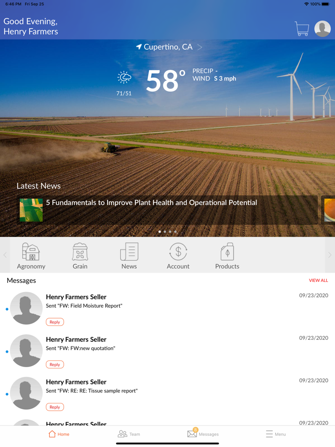
Task: Reply to FW:new quotation message
Action: [x=55, y=364]
